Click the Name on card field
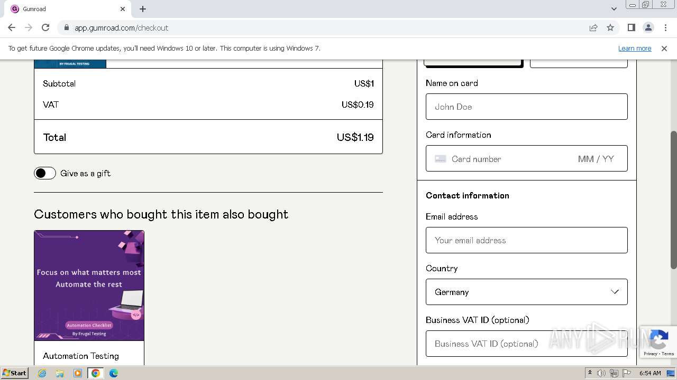This screenshot has height=380, width=677. (526, 107)
